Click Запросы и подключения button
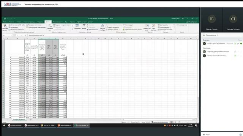The height and width of the screenshot is (136, 243). 62,25
